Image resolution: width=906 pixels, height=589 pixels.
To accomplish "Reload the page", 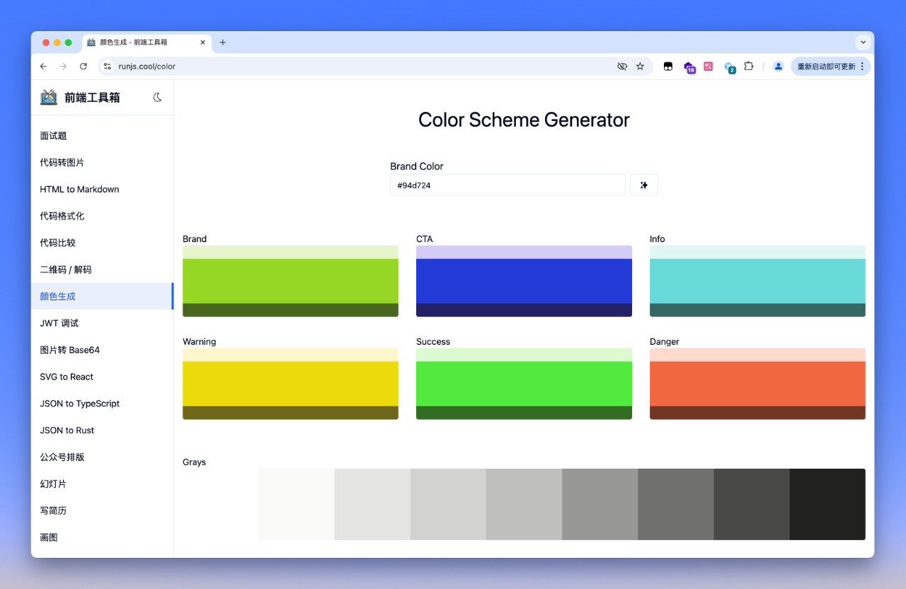I will tap(84, 67).
